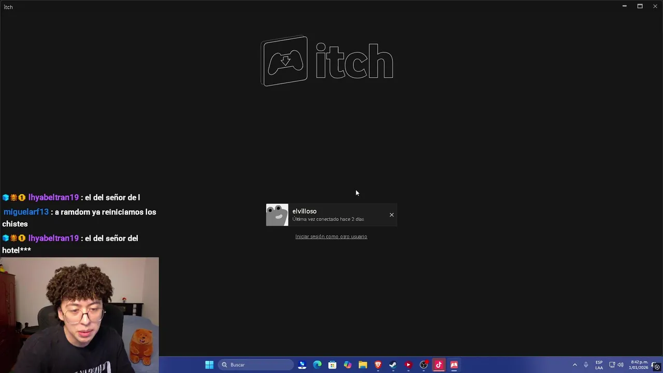Click the itch app taskbar icon
The height and width of the screenshot is (373, 663).
[x=454, y=365]
